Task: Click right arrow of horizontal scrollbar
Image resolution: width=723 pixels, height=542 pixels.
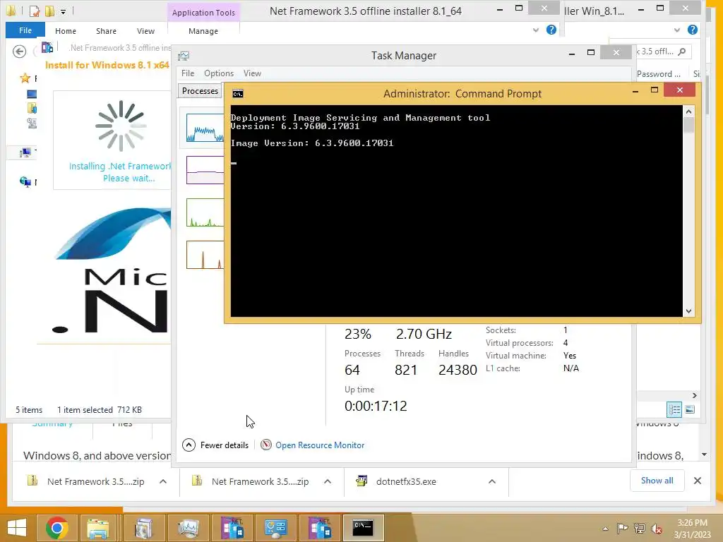Action: click(695, 395)
